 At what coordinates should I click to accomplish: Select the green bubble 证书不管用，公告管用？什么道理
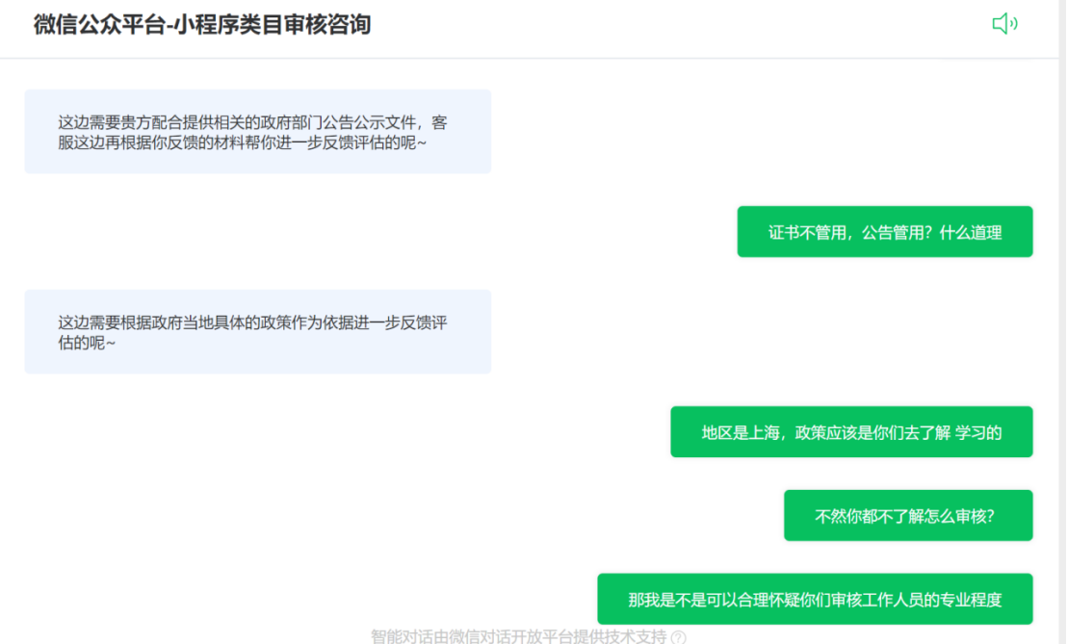(x=885, y=232)
